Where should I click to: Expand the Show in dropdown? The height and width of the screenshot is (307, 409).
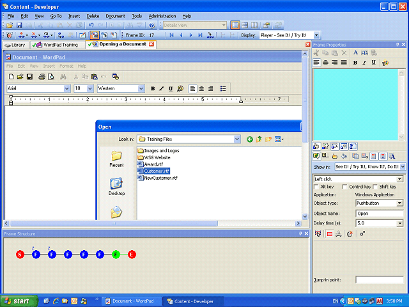[403, 166]
